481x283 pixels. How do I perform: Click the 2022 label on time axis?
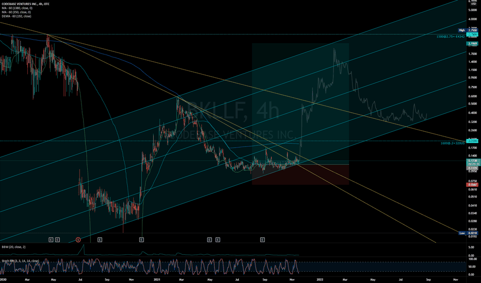[320, 279]
